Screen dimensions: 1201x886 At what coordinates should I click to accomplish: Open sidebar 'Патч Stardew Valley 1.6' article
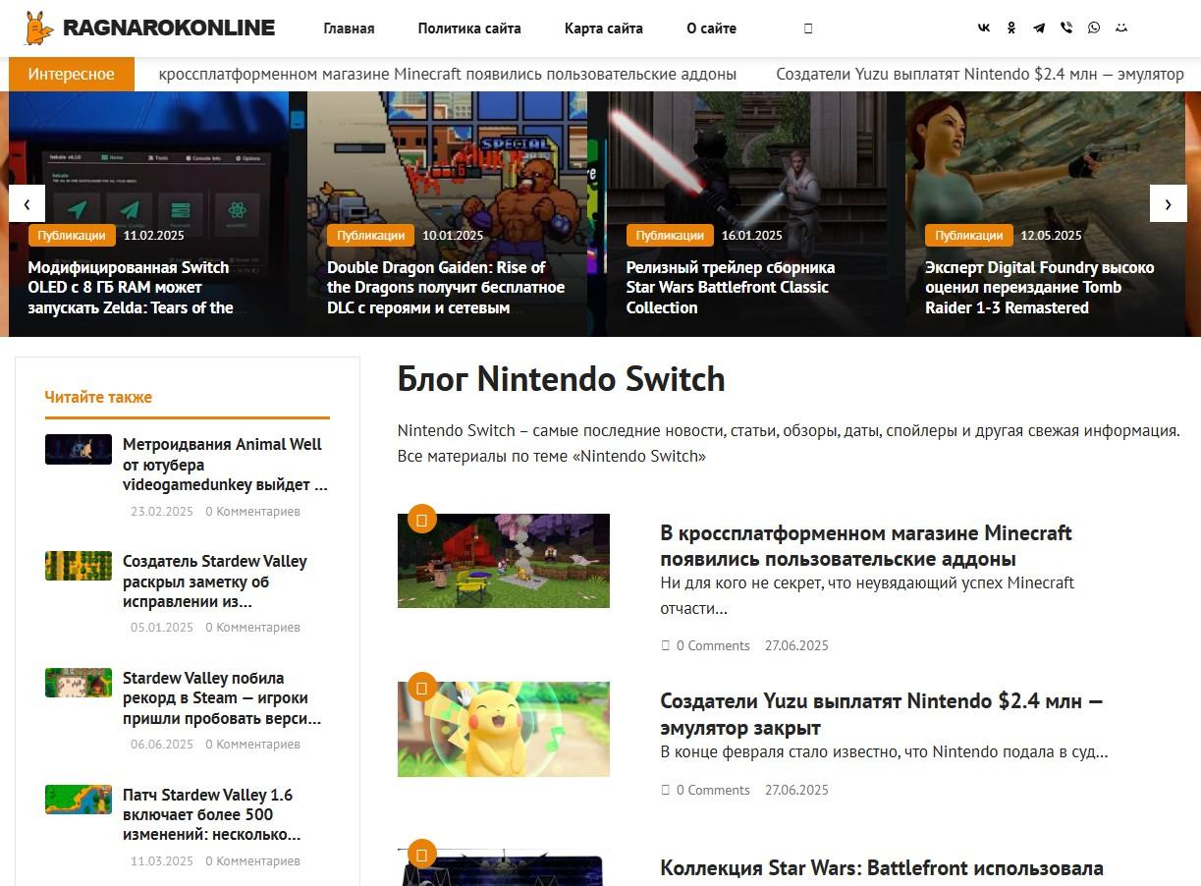[211, 814]
